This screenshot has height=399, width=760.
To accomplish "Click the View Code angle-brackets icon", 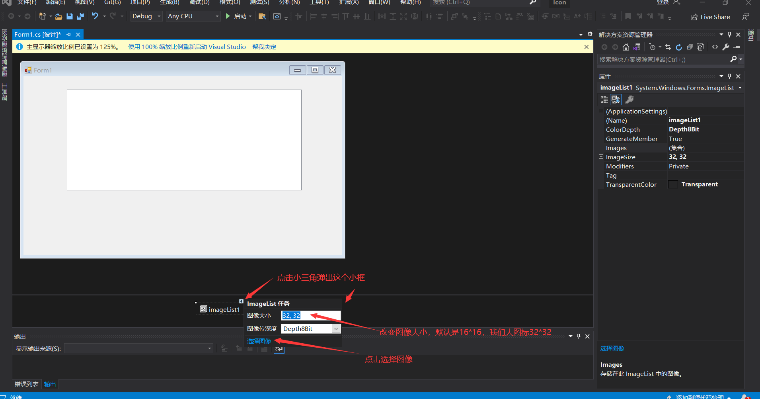I will click(715, 47).
